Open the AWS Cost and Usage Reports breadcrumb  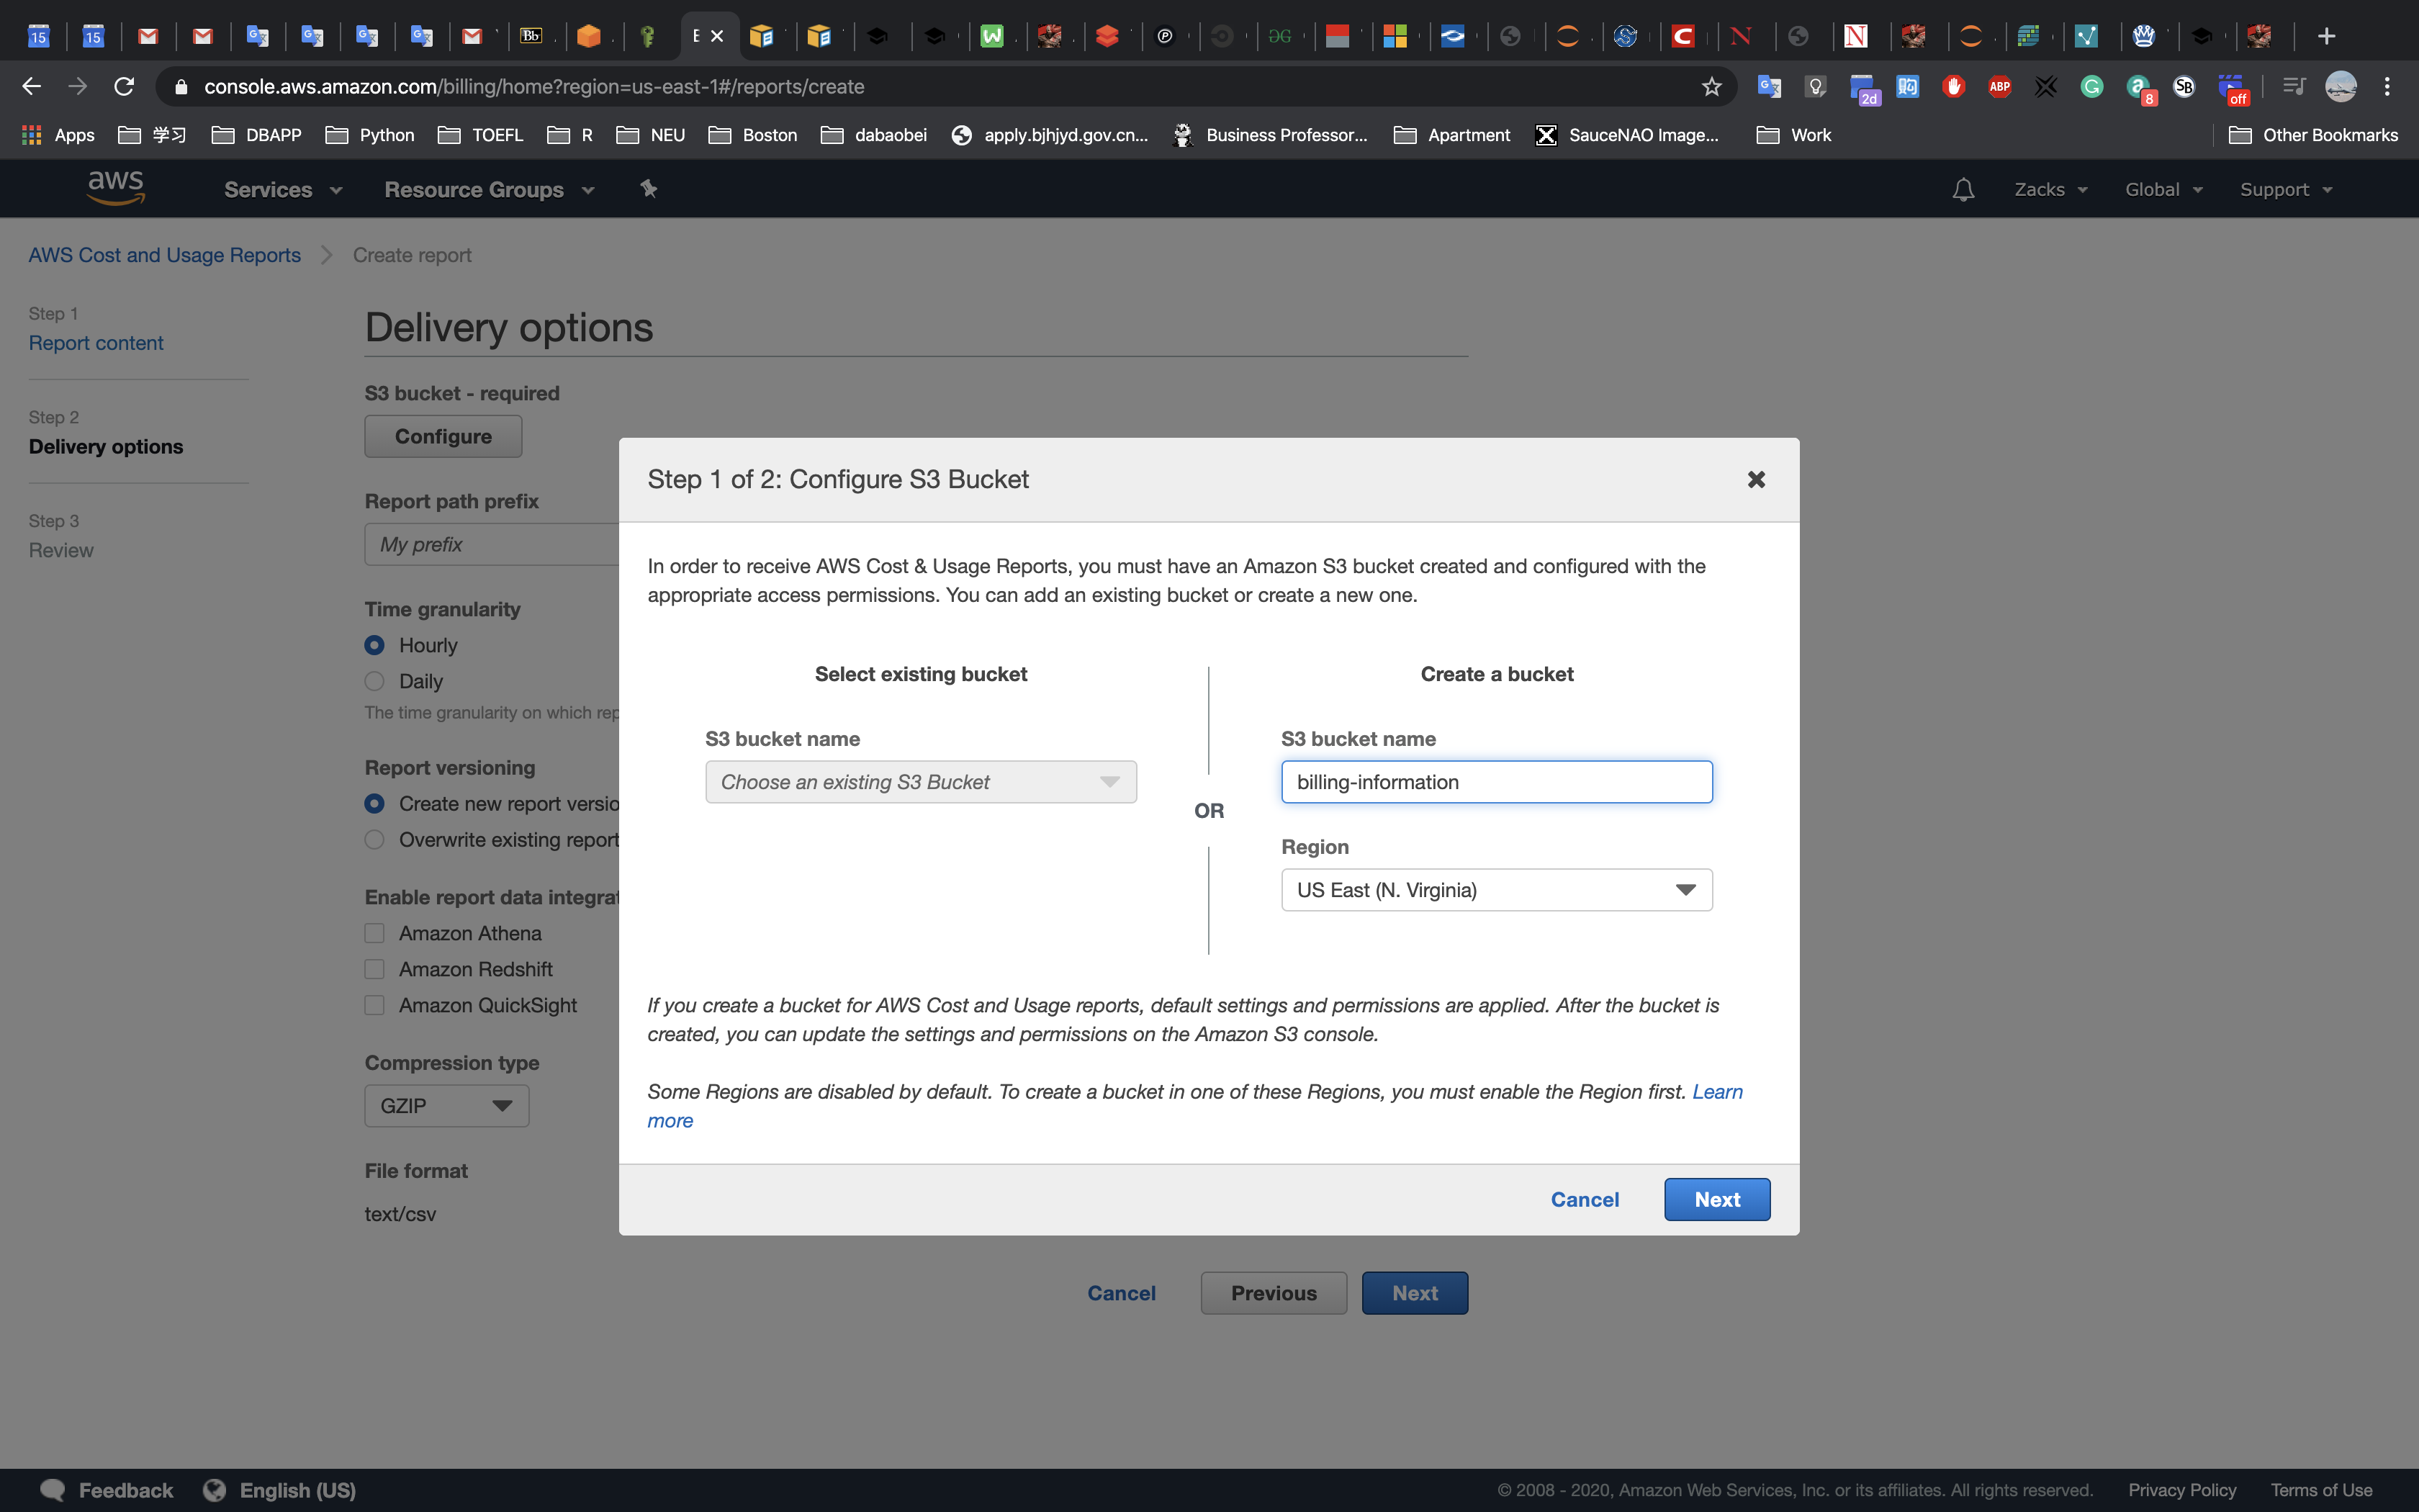click(164, 255)
